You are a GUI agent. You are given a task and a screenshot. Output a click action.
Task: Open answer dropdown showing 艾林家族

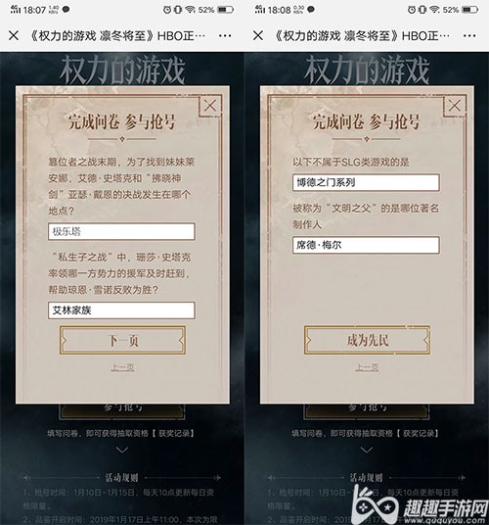121,310
